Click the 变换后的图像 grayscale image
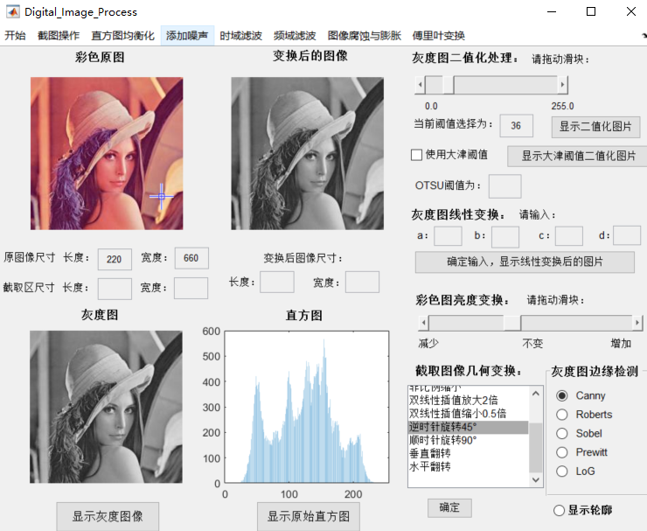This screenshot has height=531, width=647. [x=308, y=154]
